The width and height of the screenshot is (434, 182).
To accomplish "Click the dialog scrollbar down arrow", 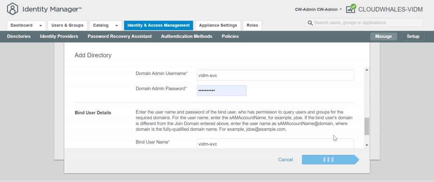I will [367, 145].
